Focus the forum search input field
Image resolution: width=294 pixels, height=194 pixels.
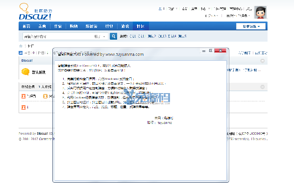point(58,36)
